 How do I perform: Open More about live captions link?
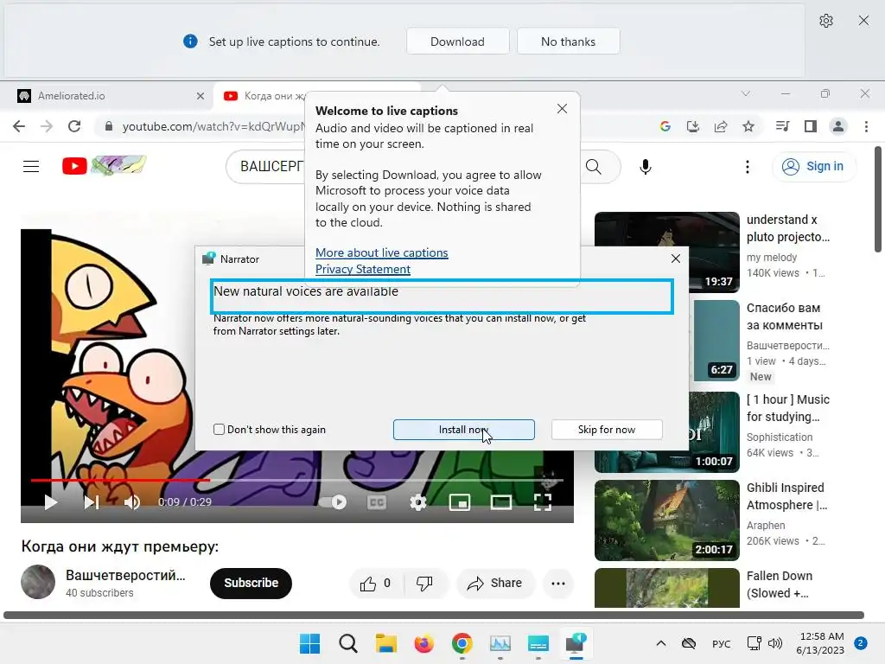coord(381,253)
